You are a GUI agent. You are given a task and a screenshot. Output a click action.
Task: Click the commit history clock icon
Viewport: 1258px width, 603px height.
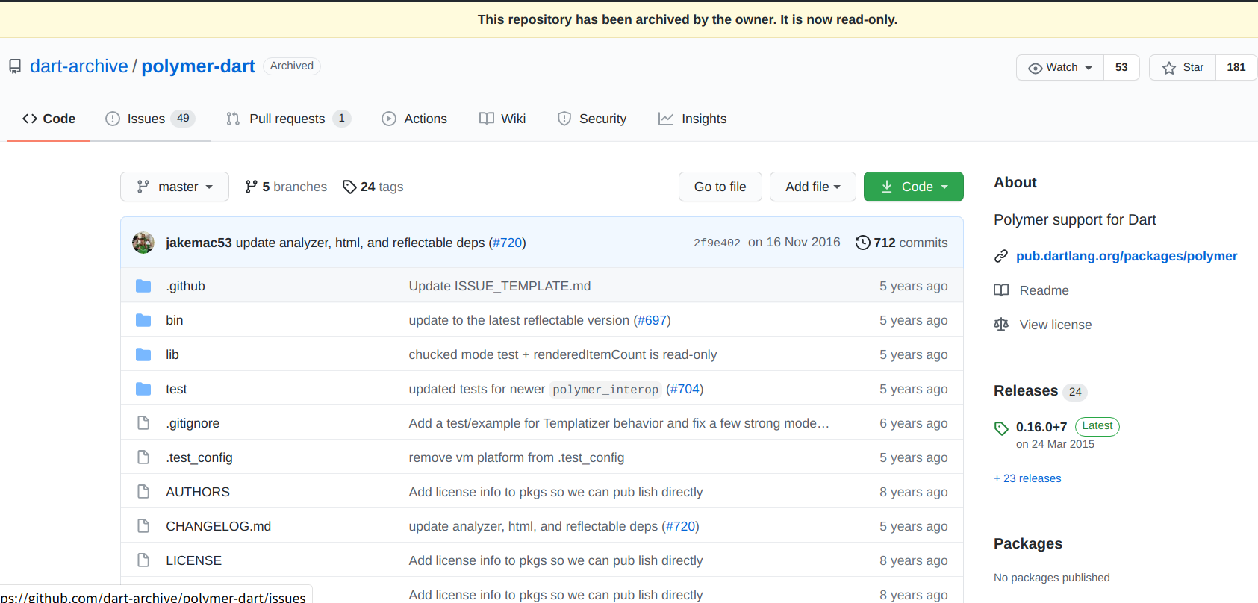(862, 243)
